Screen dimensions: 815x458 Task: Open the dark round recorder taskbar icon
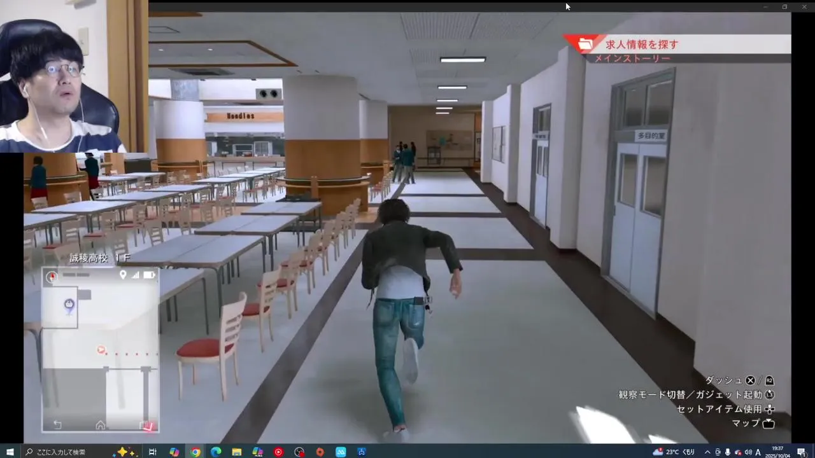coord(299,452)
